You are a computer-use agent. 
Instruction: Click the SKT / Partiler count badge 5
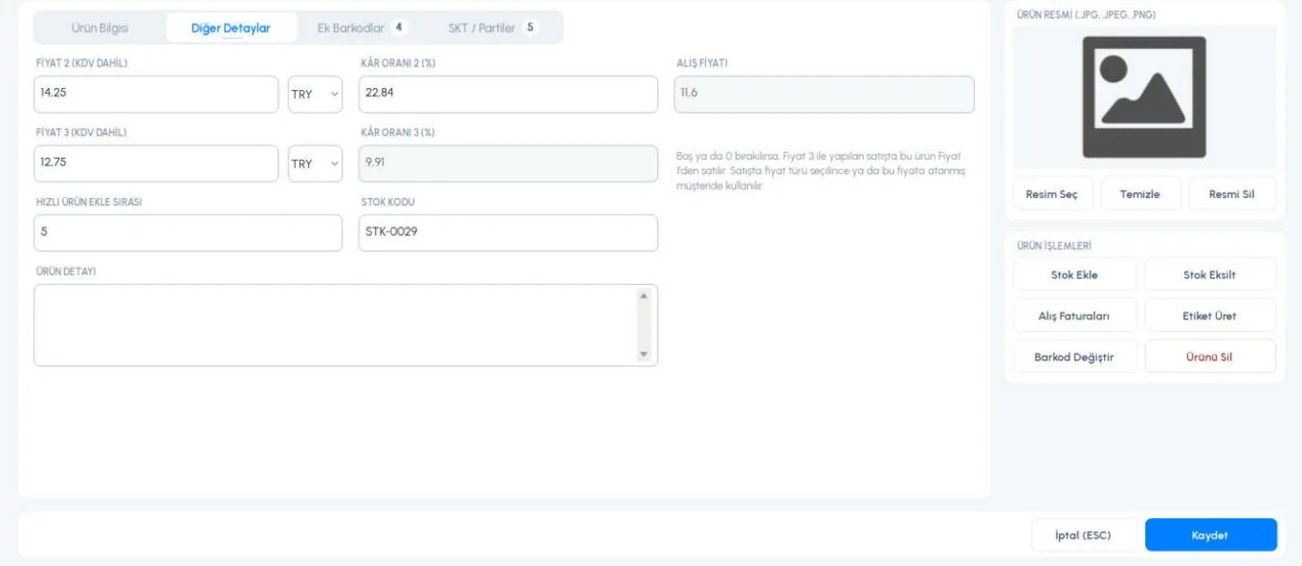pyautogui.click(x=530, y=28)
